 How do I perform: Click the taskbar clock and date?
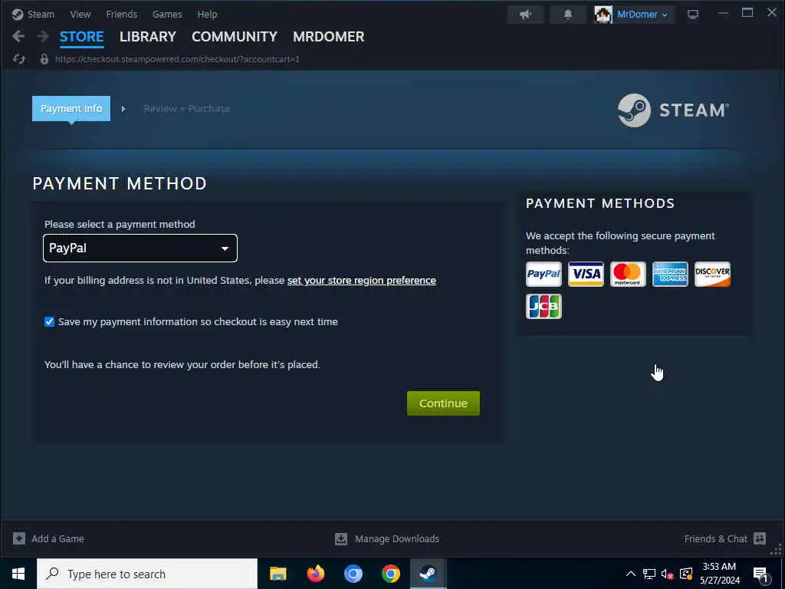click(x=719, y=574)
